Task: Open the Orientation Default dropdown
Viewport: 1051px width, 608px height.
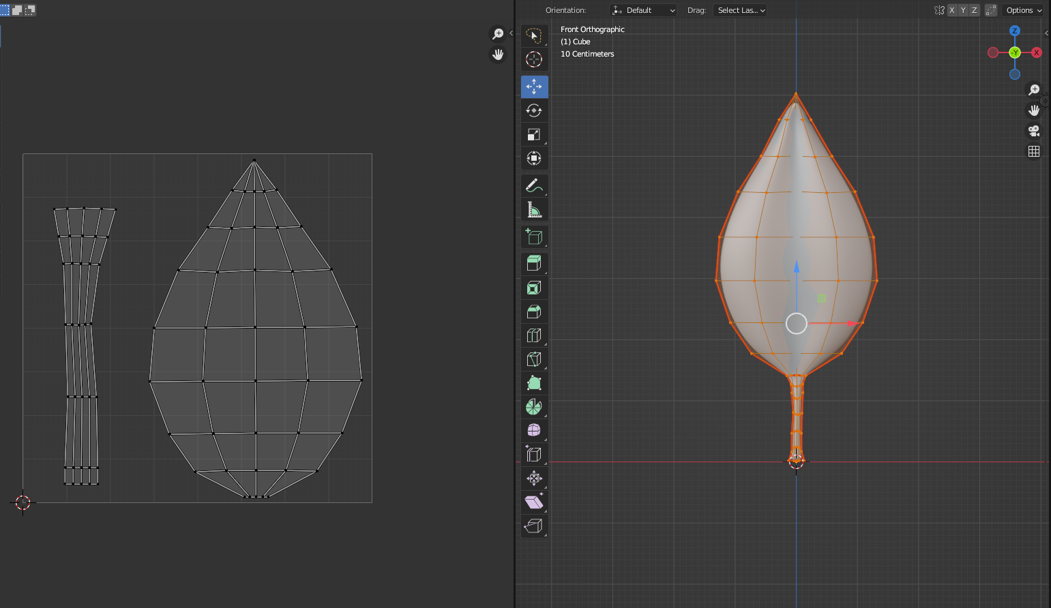Action: coord(643,10)
